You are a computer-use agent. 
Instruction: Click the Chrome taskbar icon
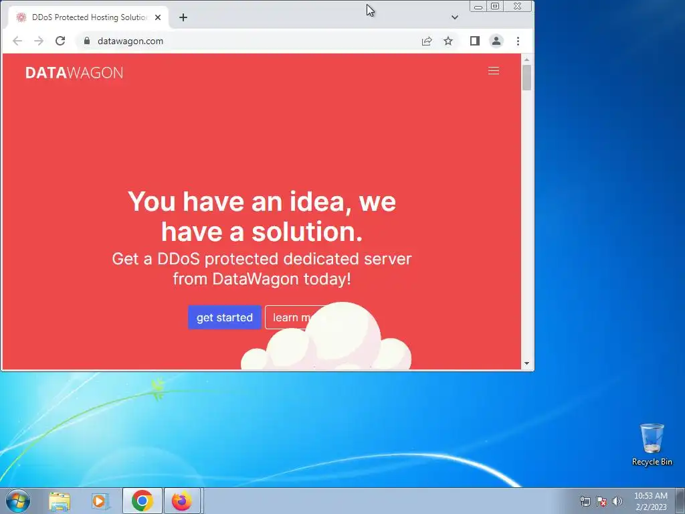point(142,501)
